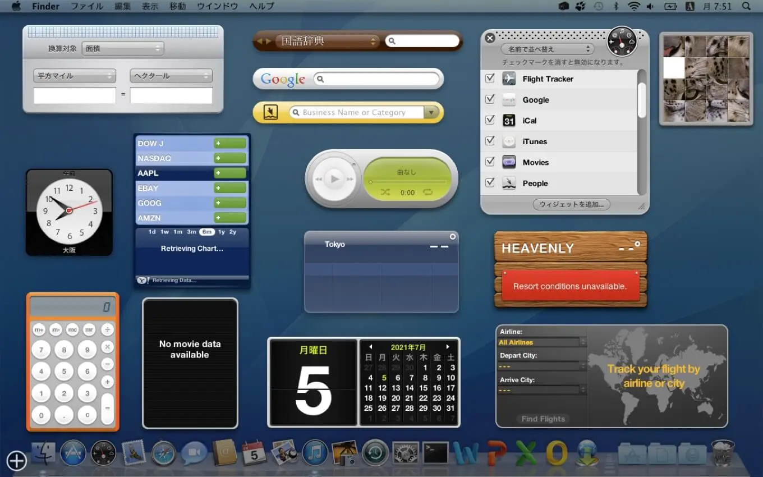Screen dimensions: 763x477
Task: Open the ヘクタール unit dropdown
Action: [171, 76]
